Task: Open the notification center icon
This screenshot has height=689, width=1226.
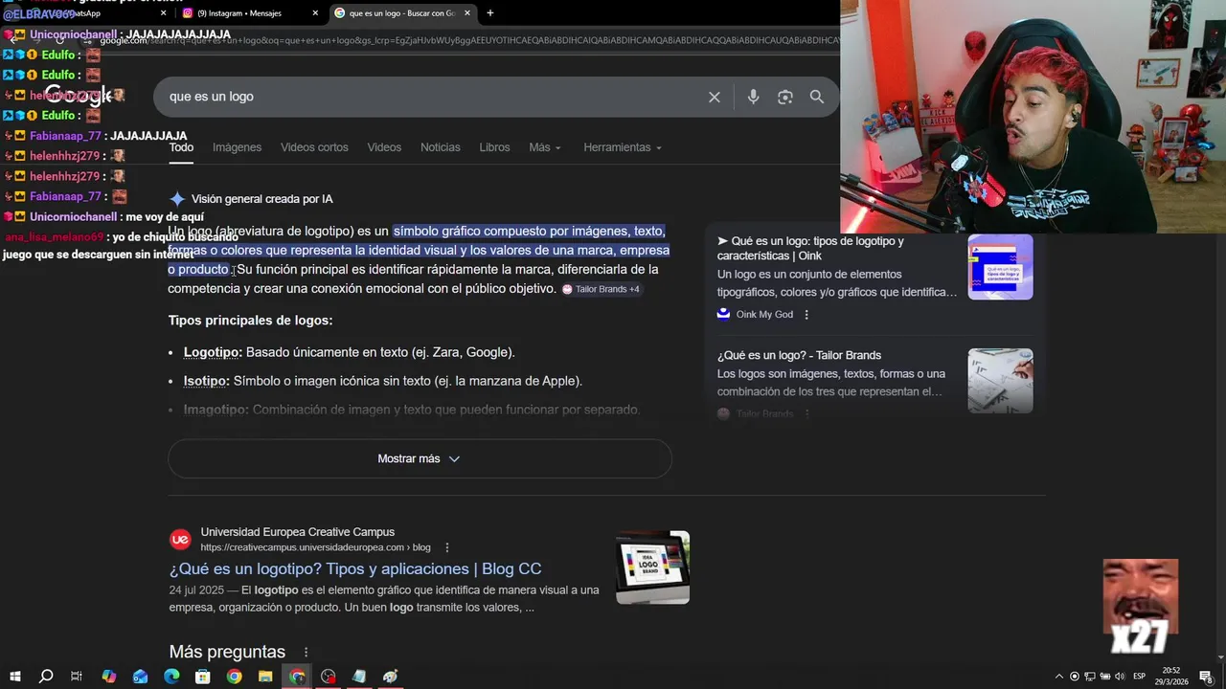Action: point(1206,677)
